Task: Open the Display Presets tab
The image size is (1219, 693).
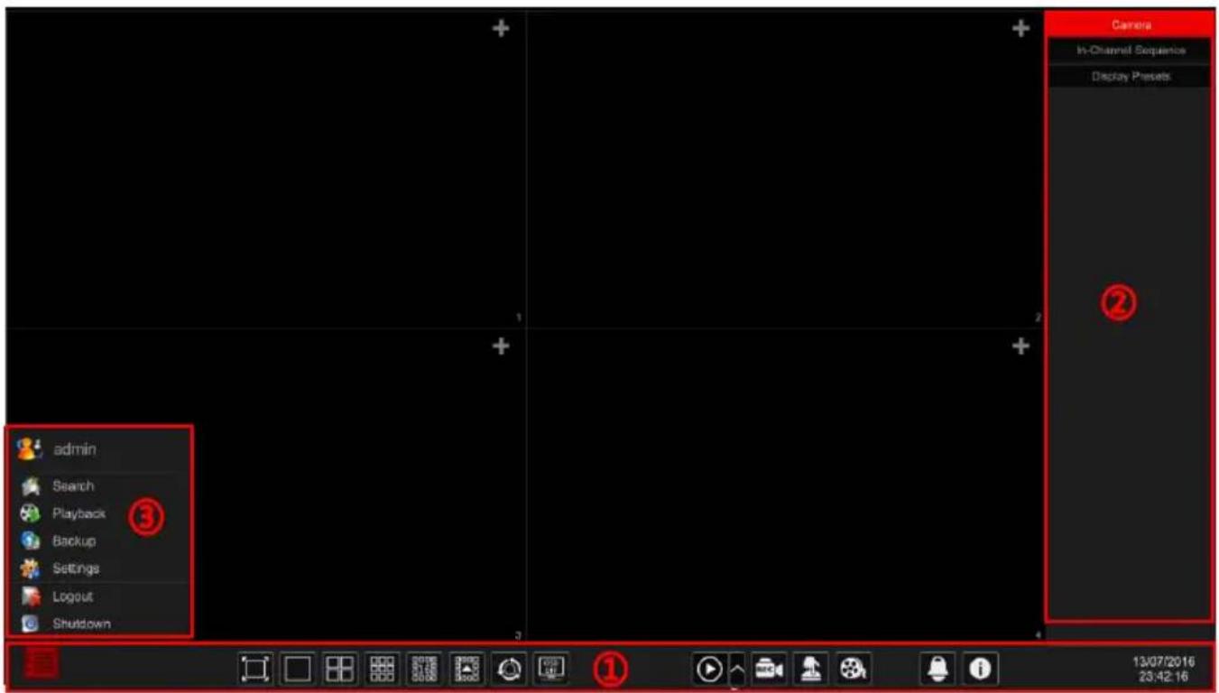Action: point(1130,77)
